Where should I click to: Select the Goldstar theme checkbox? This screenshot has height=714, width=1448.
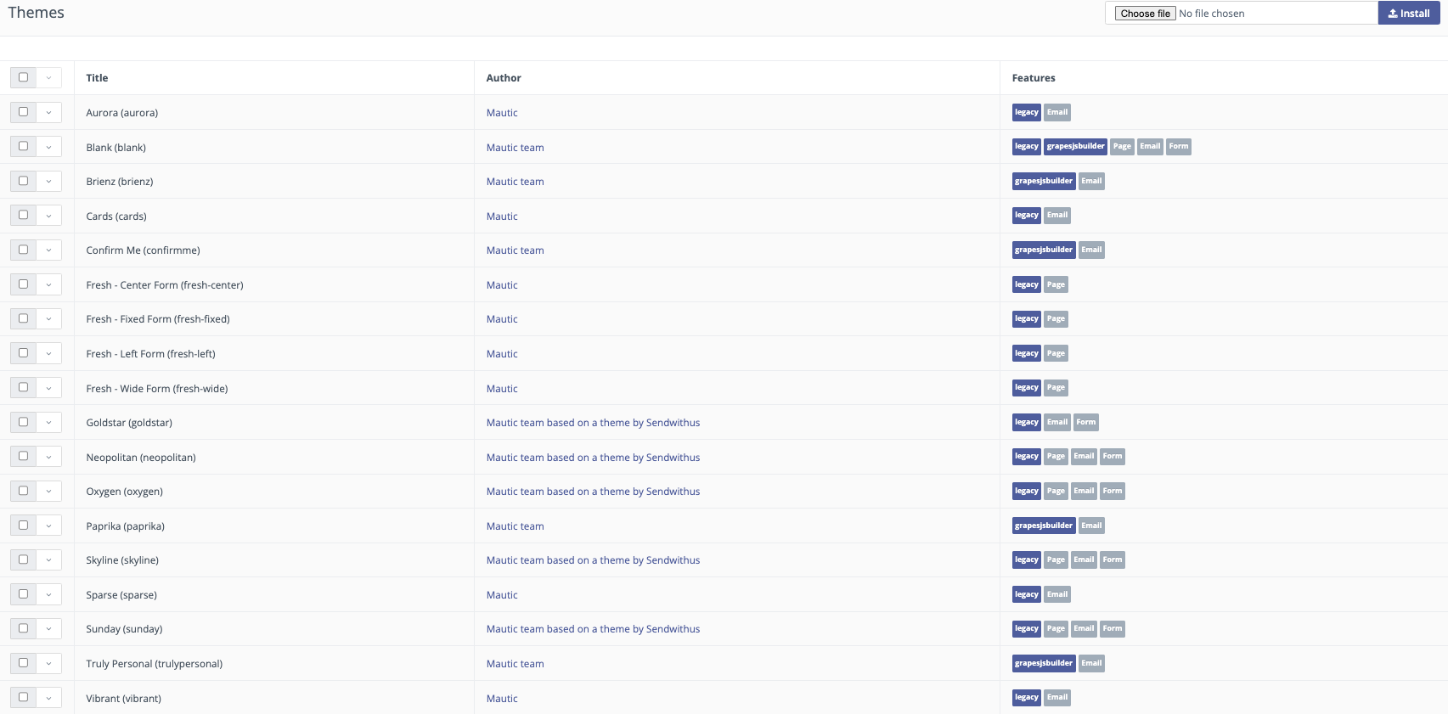pos(23,422)
